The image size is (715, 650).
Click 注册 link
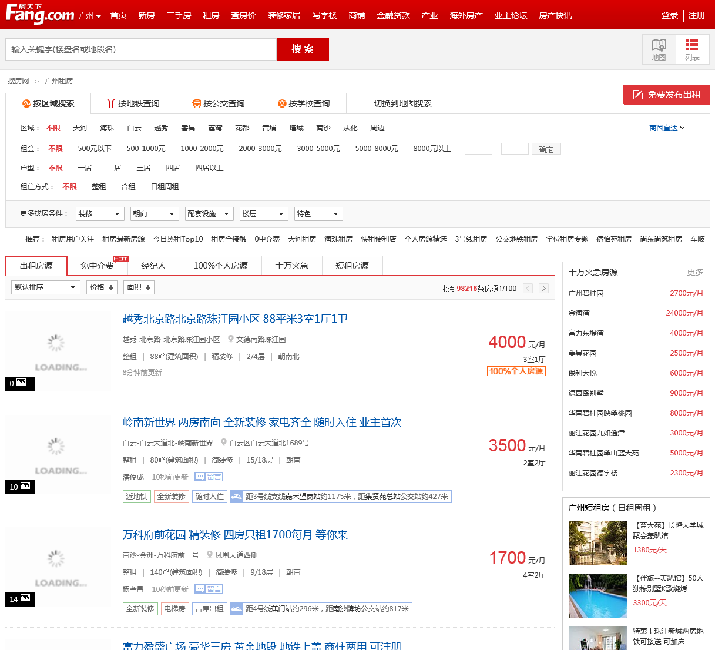pyautogui.click(x=697, y=15)
